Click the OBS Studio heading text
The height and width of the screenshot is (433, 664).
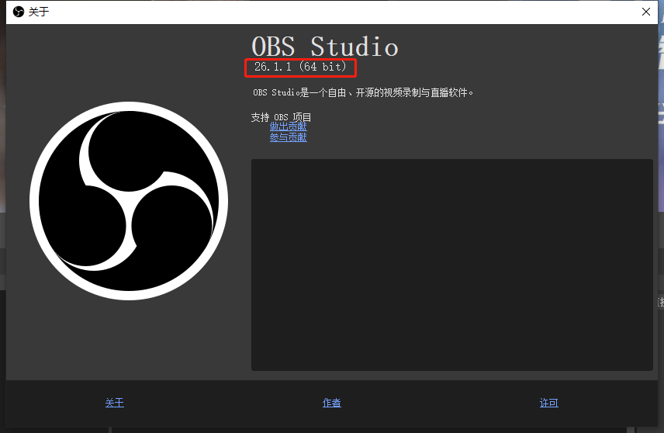(x=325, y=47)
